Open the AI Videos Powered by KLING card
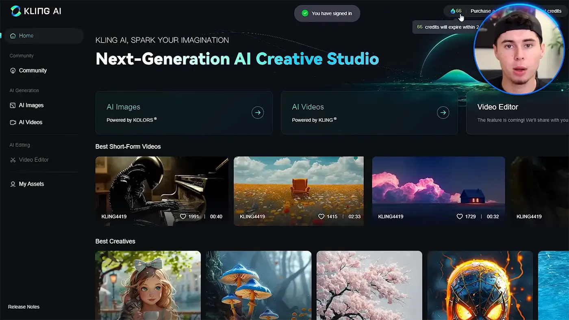Screen dimensions: 569x320 tap(369, 112)
